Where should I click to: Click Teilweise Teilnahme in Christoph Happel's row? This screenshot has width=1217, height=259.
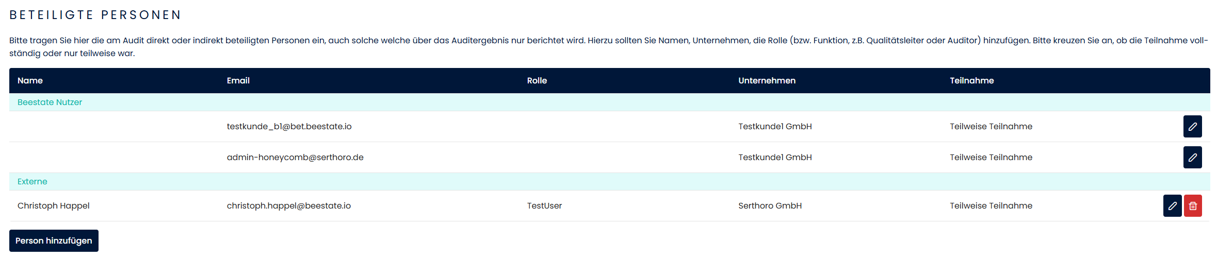[991, 206]
